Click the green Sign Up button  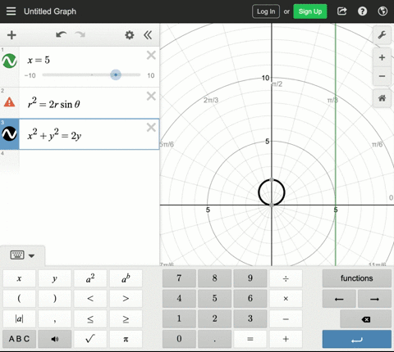310,11
